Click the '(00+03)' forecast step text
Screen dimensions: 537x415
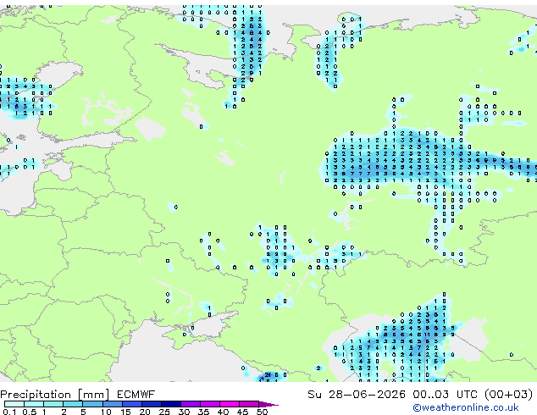point(508,395)
